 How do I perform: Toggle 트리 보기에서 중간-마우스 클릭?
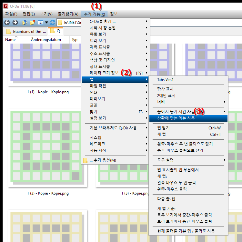tap(188, 221)
